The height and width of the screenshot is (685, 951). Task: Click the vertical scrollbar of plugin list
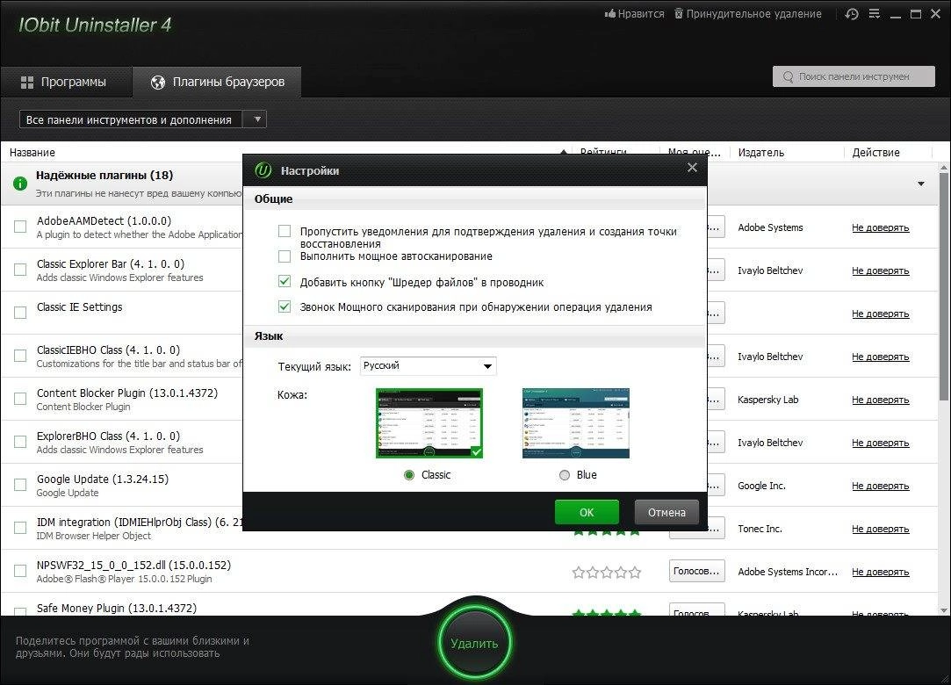[944, 285]
